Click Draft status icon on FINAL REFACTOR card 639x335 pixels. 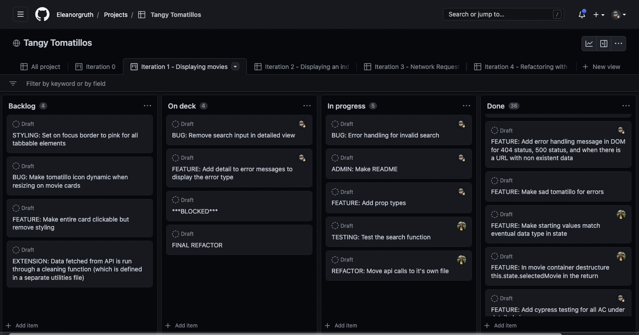[x=176, y=234]
